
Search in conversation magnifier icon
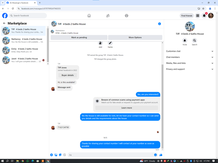[194, 40]
